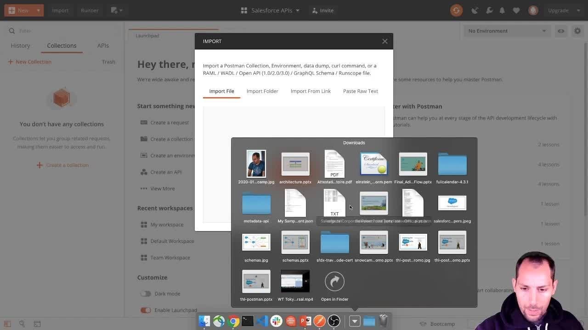Click the Trash link in sidebar
The height and width of the screenshot is (330, 588).
pos(108,61)
